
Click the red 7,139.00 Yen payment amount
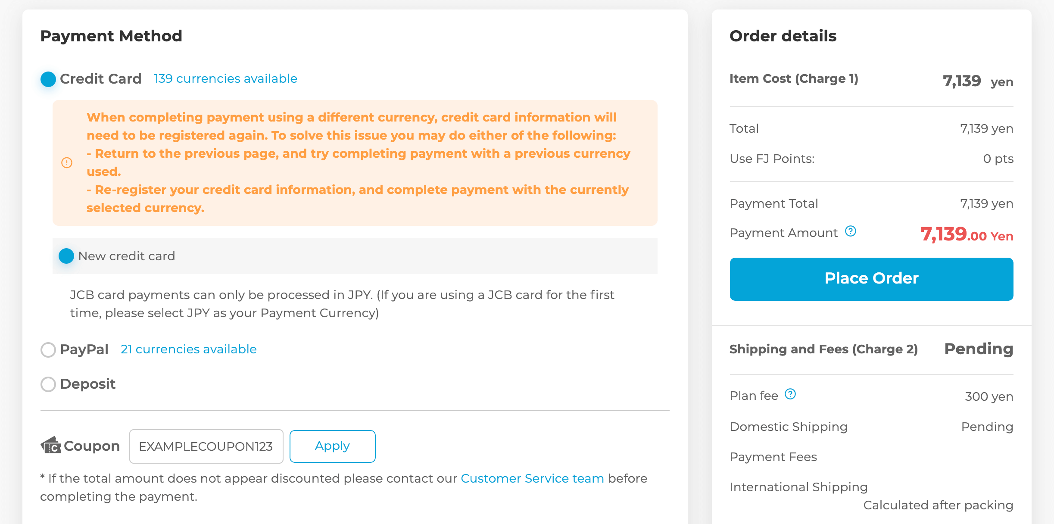coord(967,234)
